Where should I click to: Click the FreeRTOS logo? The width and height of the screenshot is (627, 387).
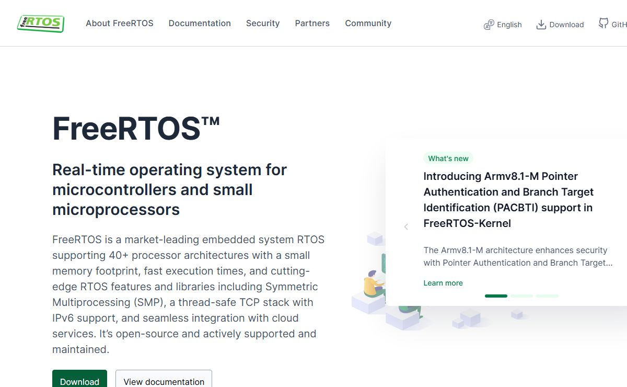(41, 23)
